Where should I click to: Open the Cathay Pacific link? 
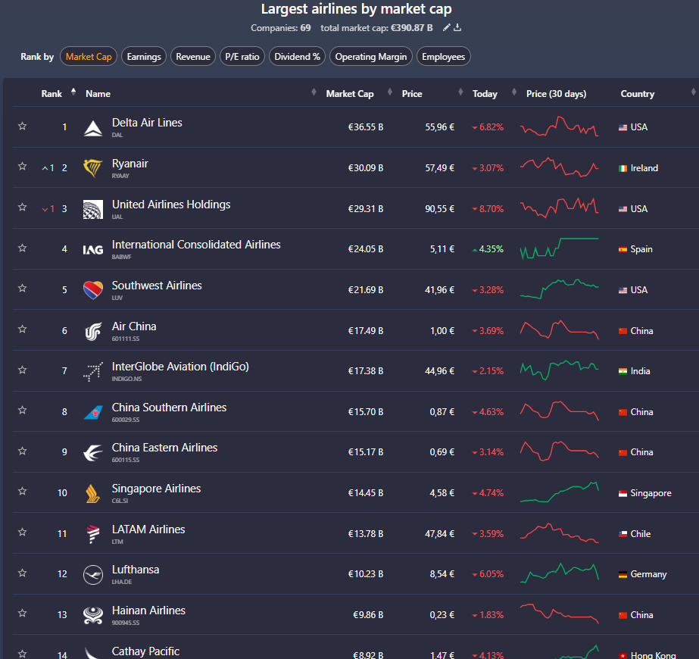(x=145, y=651)
